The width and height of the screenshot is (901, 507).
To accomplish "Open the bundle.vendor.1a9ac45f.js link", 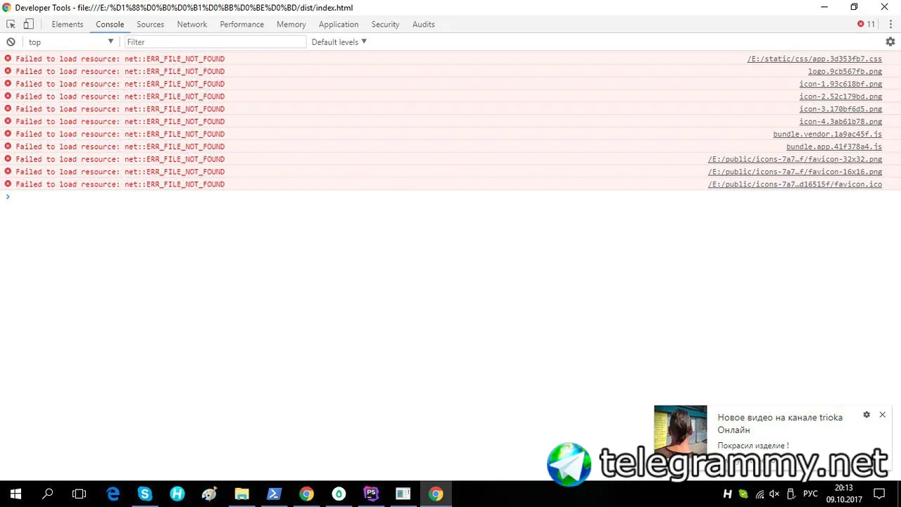I will pyautogui.click(x=828, y=134).
